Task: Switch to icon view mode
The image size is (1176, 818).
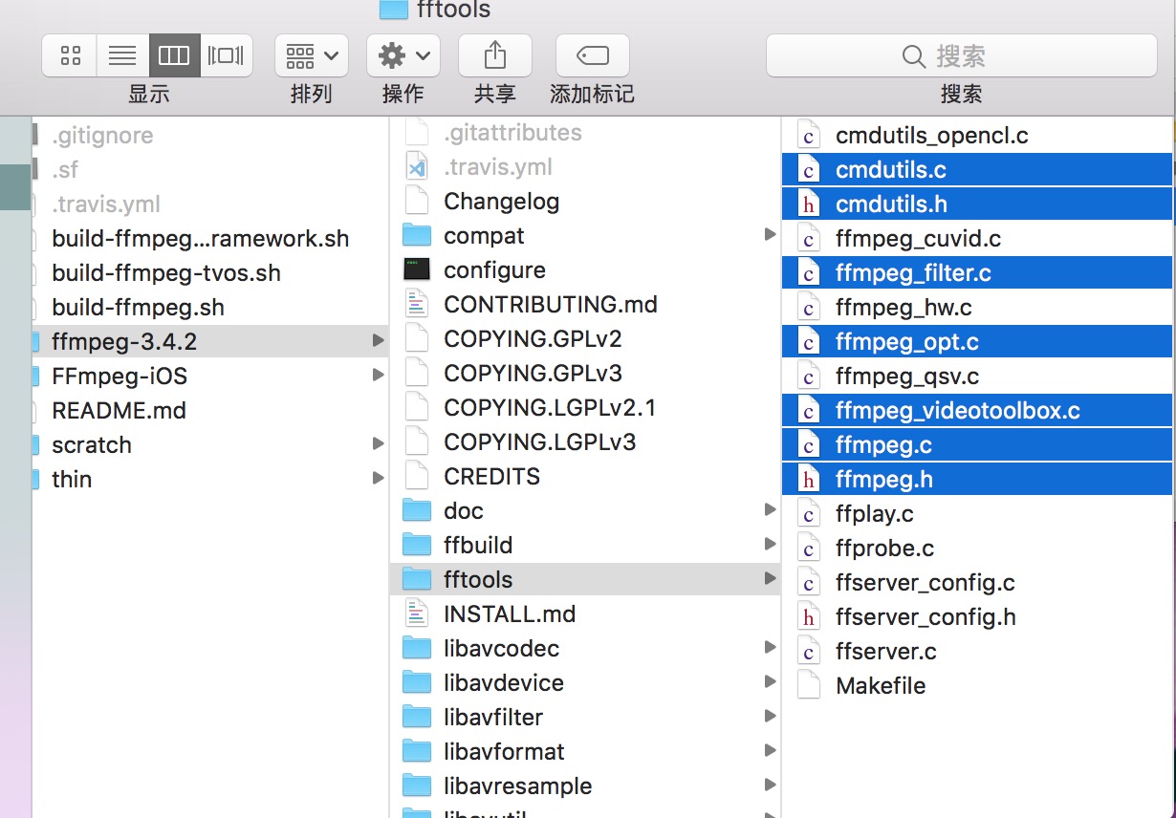Action: click(70, 55)
